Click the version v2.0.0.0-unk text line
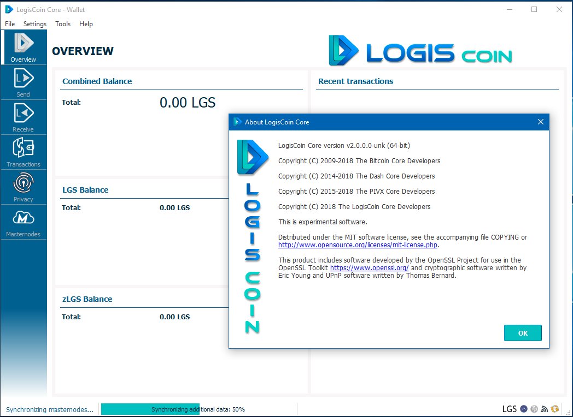The height and width of the screenshot is (417, 573). coord(344,146)
